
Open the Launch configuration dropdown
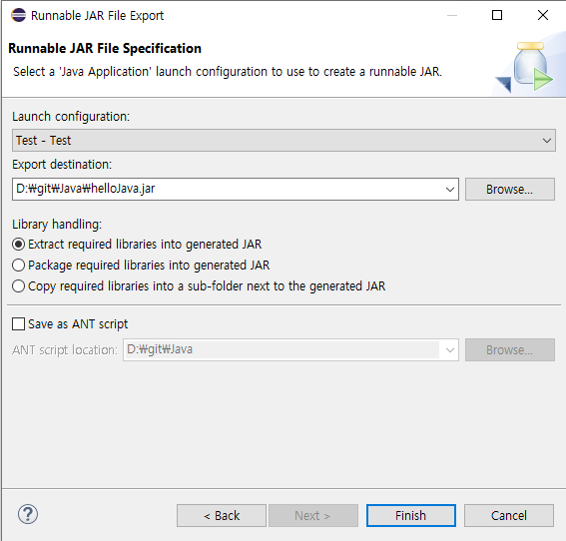point(283,141)
